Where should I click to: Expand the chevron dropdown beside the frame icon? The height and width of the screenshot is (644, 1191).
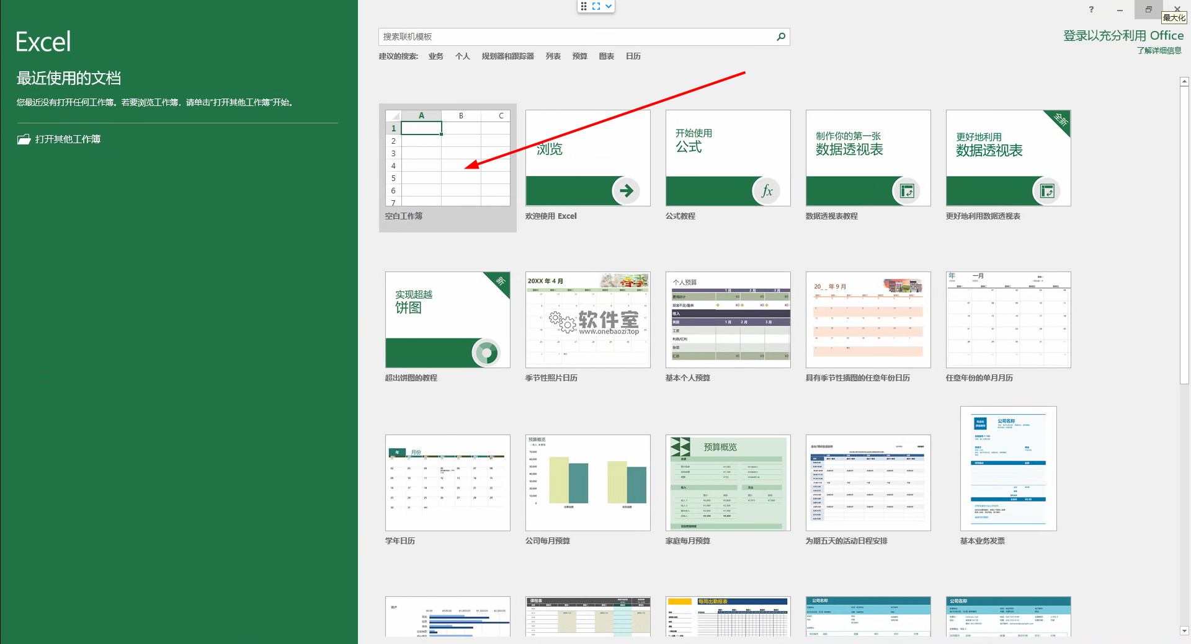pos(609,6)
